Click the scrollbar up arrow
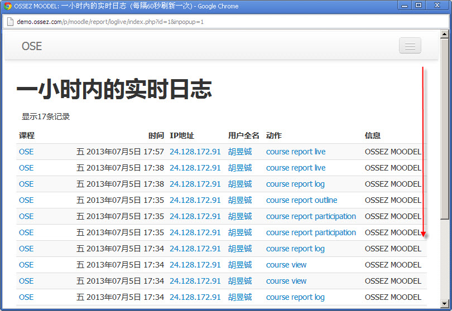452x311 pixels. click(x=445, y=34)
